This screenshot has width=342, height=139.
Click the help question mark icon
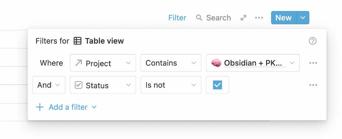[312, 41]
